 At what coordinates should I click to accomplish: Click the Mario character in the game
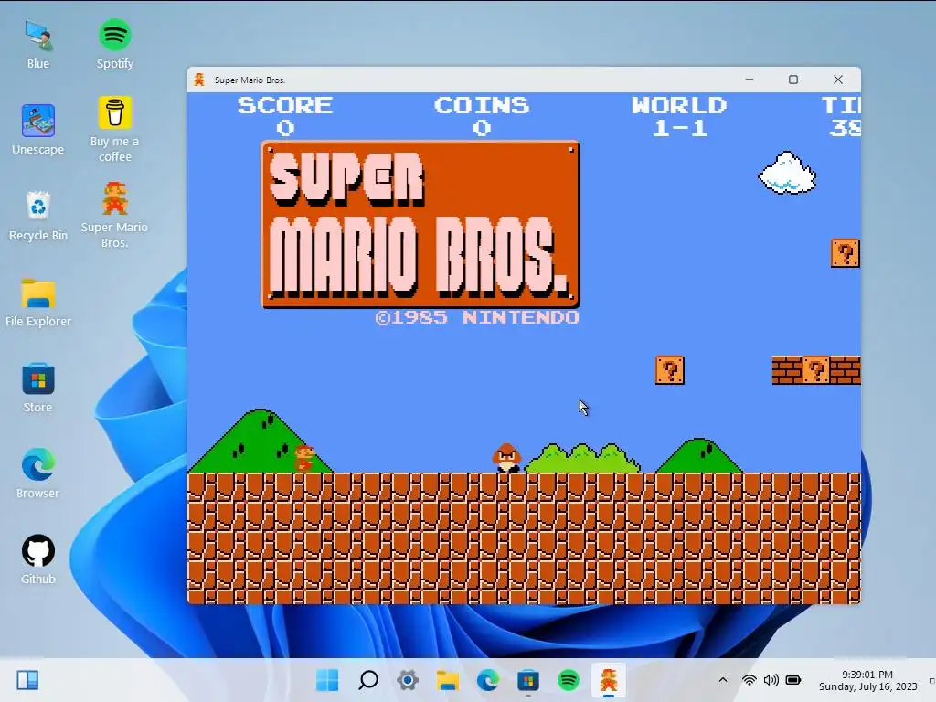click(x=303, y=458)
